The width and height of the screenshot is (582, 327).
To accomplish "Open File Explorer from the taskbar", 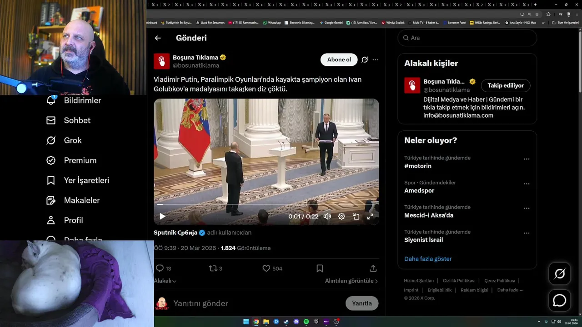I will (266, 322).
